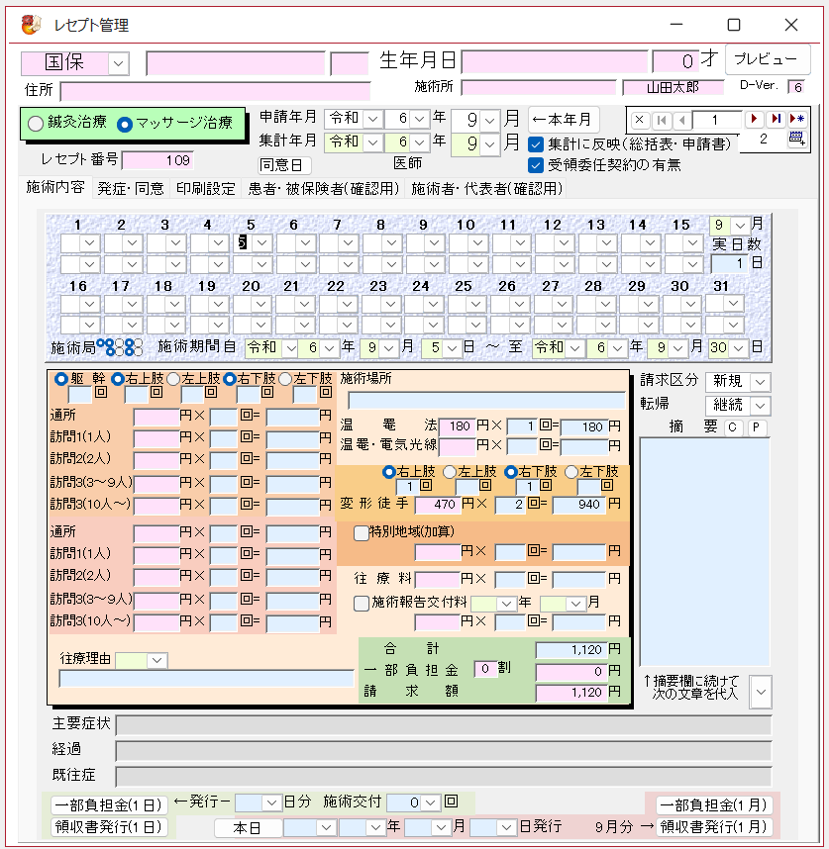Click the プレビュー button
The width and height of the screenshot is (829, 849).
click(768, 59)
